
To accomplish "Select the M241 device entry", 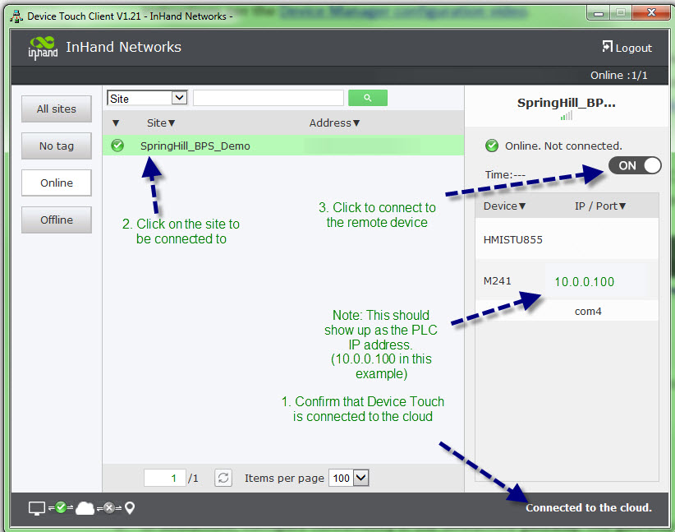I will (x=497, y=281).
